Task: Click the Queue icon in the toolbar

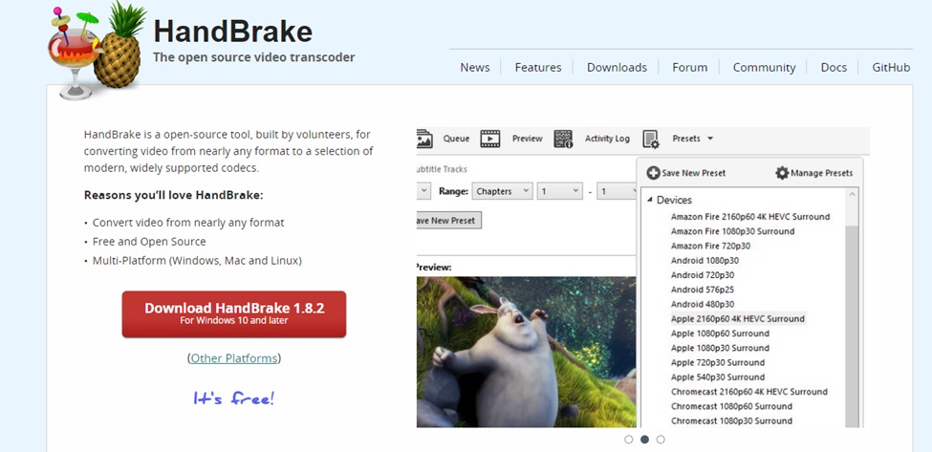Action: point(425,139)
